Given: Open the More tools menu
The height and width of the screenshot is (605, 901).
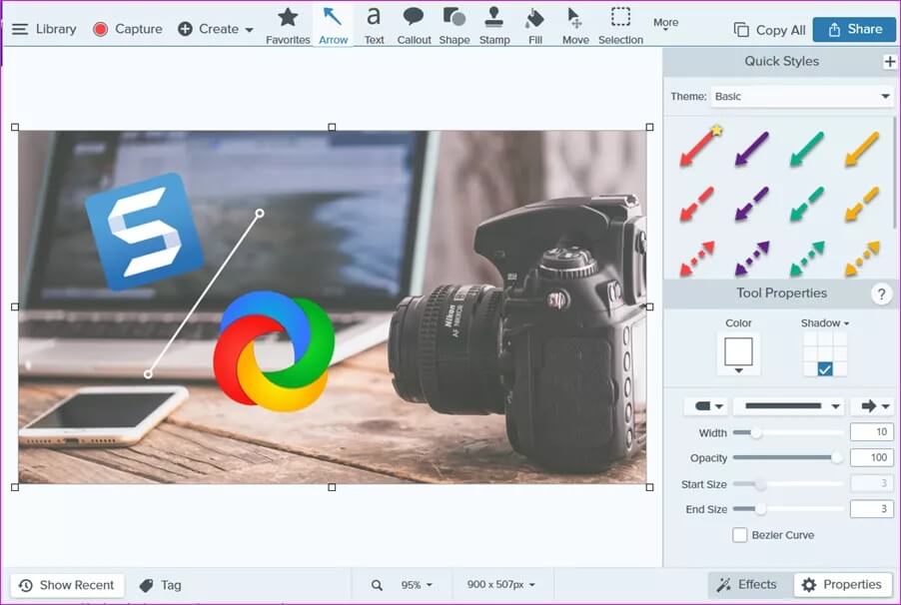Looking at the screenshot, I should pos(666,23).
